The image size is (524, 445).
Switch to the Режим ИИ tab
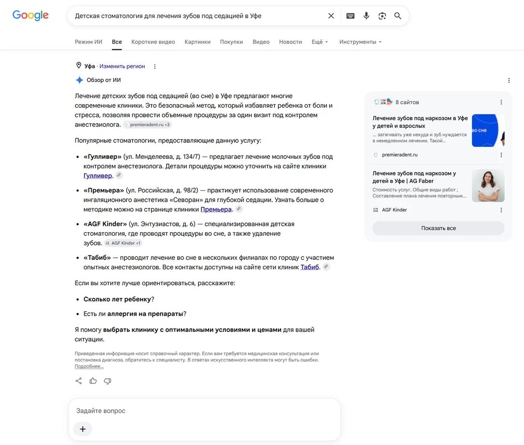coord(88,42)
